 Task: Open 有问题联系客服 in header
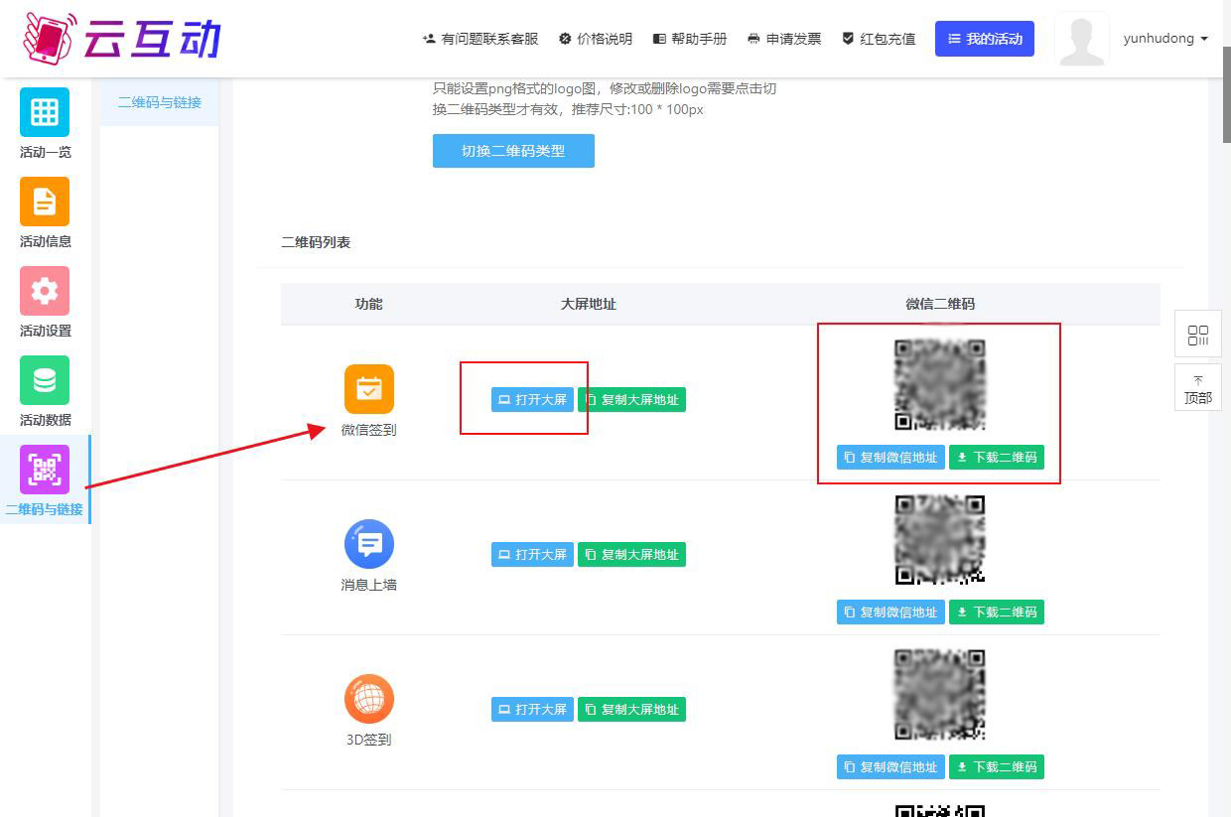point(480,39)
